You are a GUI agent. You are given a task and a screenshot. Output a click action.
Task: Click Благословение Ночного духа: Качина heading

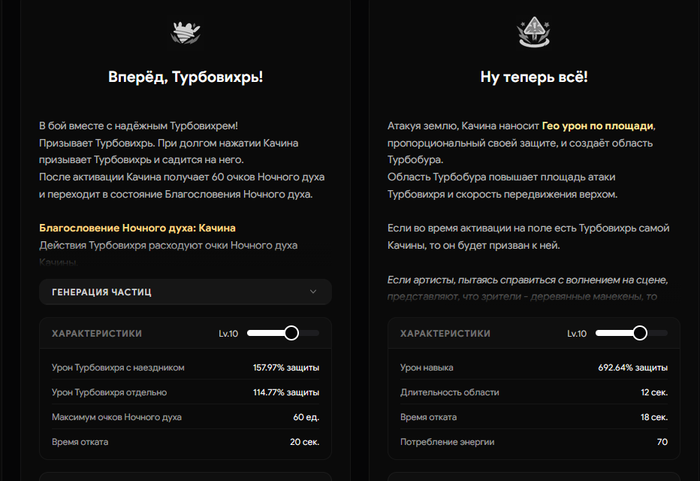(x=137, y=228)
